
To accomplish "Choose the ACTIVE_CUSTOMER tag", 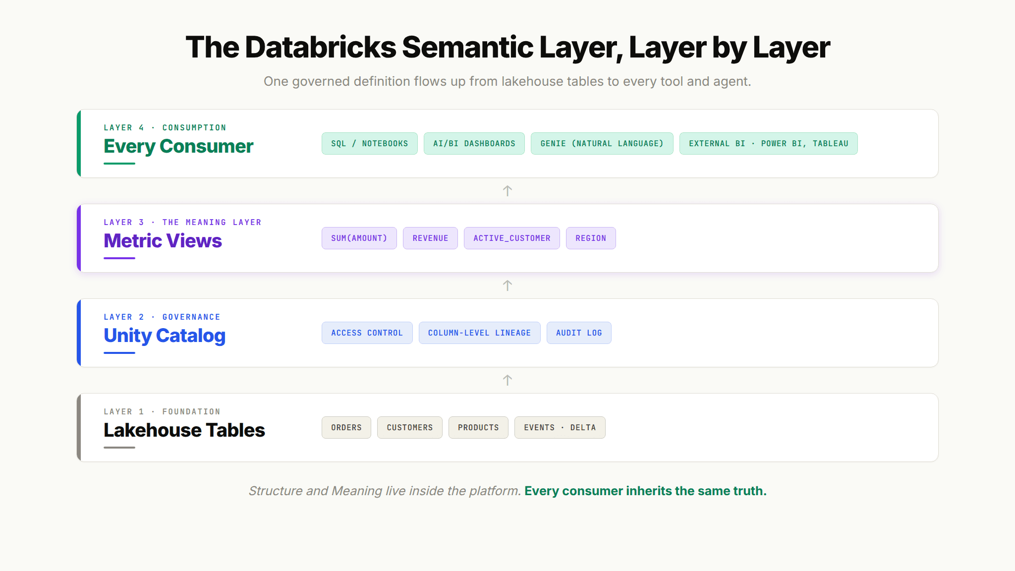I will click(511, 238).
